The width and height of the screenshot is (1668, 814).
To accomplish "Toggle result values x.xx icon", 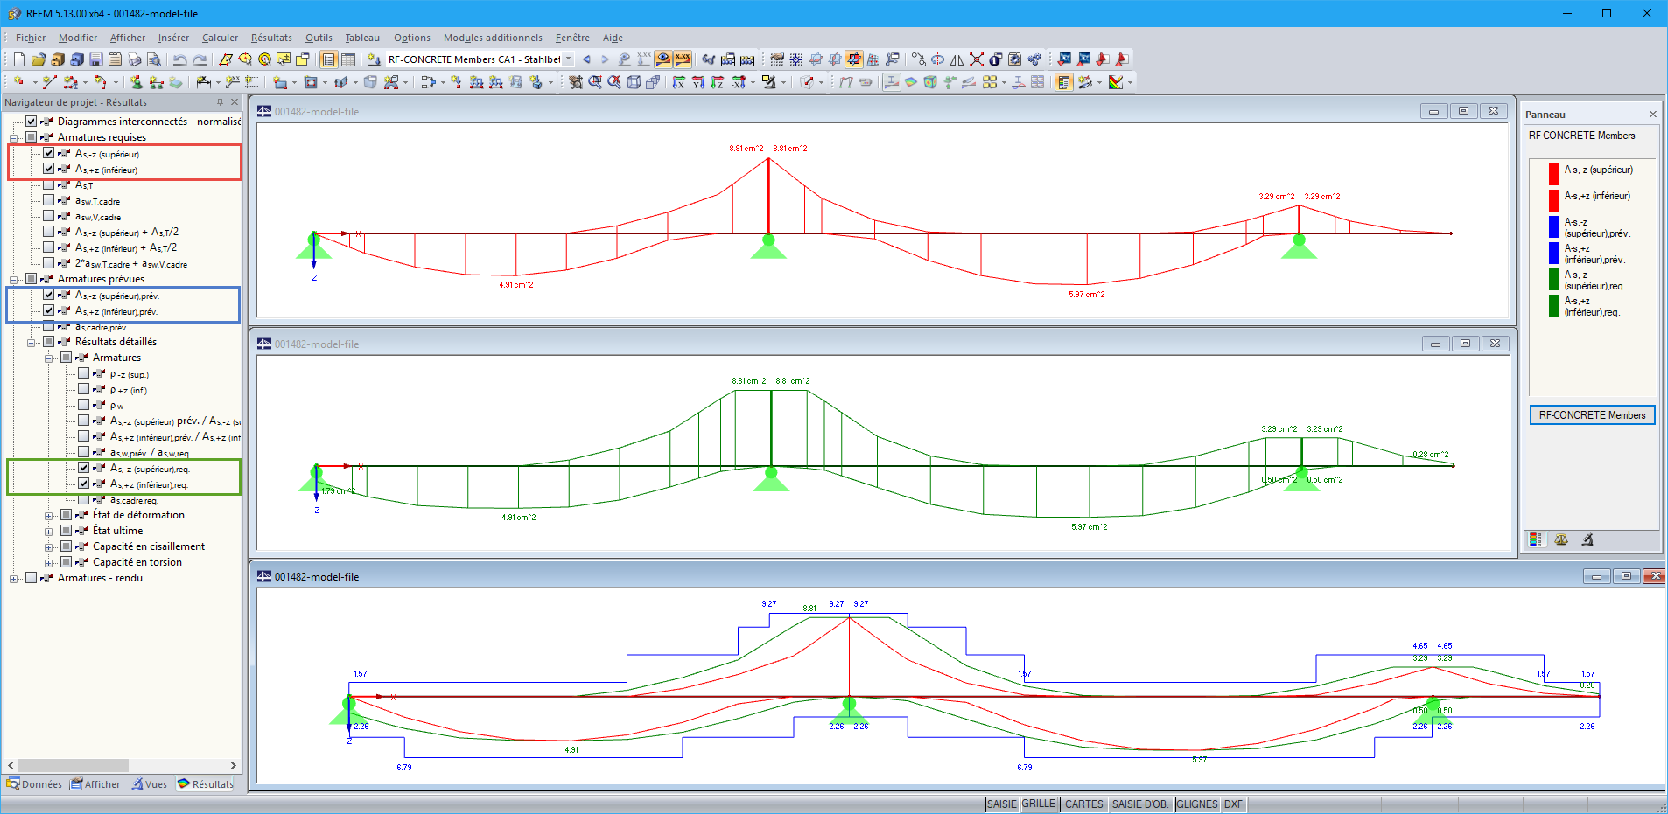I will point(683,59).
